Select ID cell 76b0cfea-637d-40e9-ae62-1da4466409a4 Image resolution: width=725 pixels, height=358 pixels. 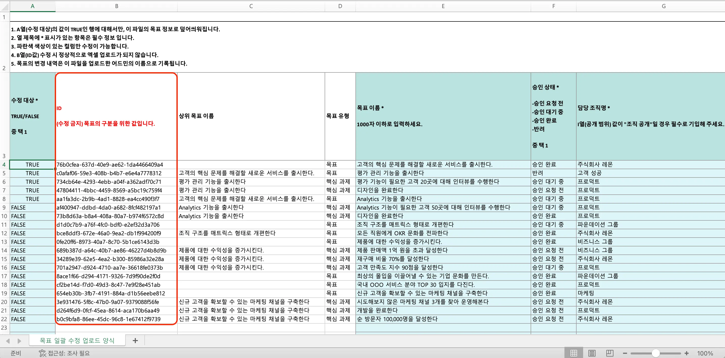[116, 165]
